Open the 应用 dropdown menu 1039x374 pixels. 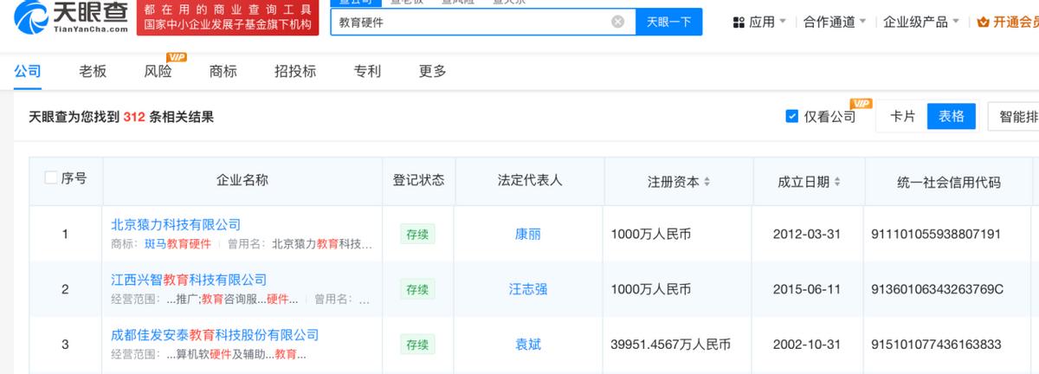pos(760,22)
